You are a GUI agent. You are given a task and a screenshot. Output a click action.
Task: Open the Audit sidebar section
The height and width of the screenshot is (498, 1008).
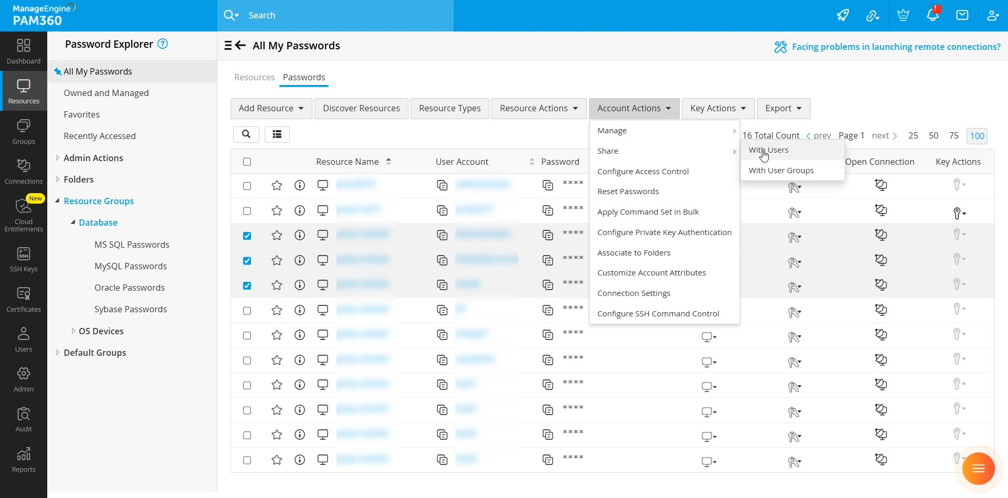24,420
